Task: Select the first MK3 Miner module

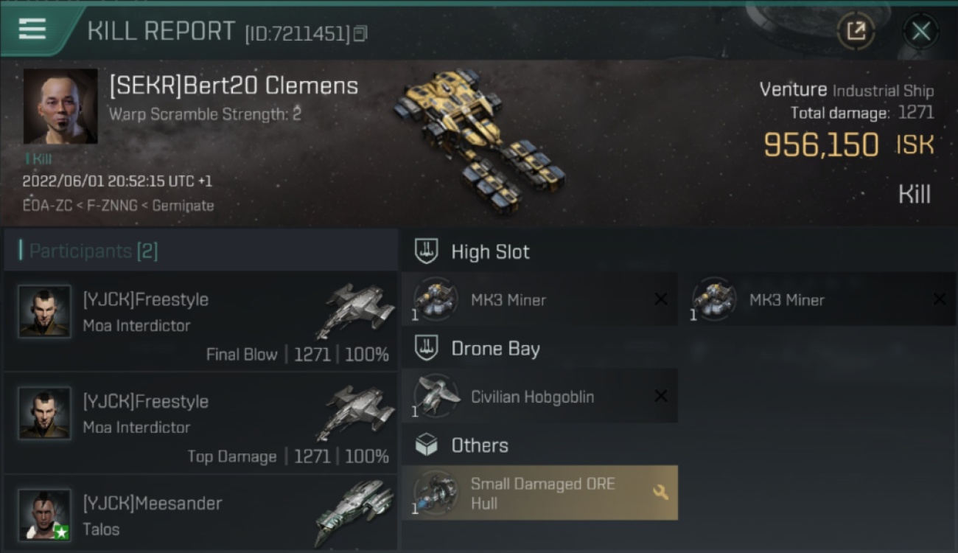Action: point(539,299)
